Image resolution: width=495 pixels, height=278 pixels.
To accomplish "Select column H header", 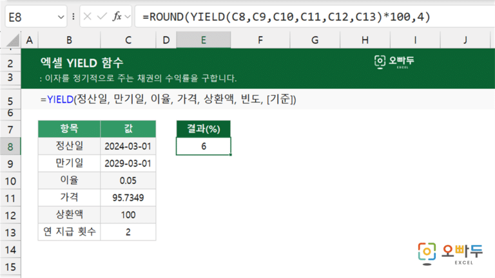I will [x=365, y=40].
